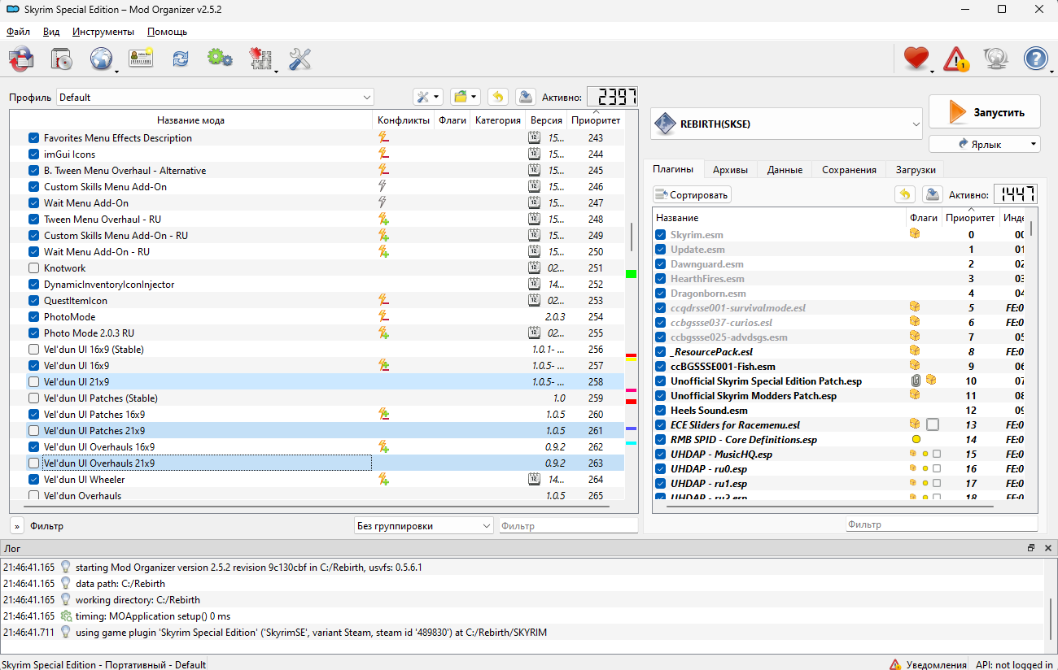Viewport: 1058px width, 670px height.
Task: Open the Файл menu
Action: point(18,32)
